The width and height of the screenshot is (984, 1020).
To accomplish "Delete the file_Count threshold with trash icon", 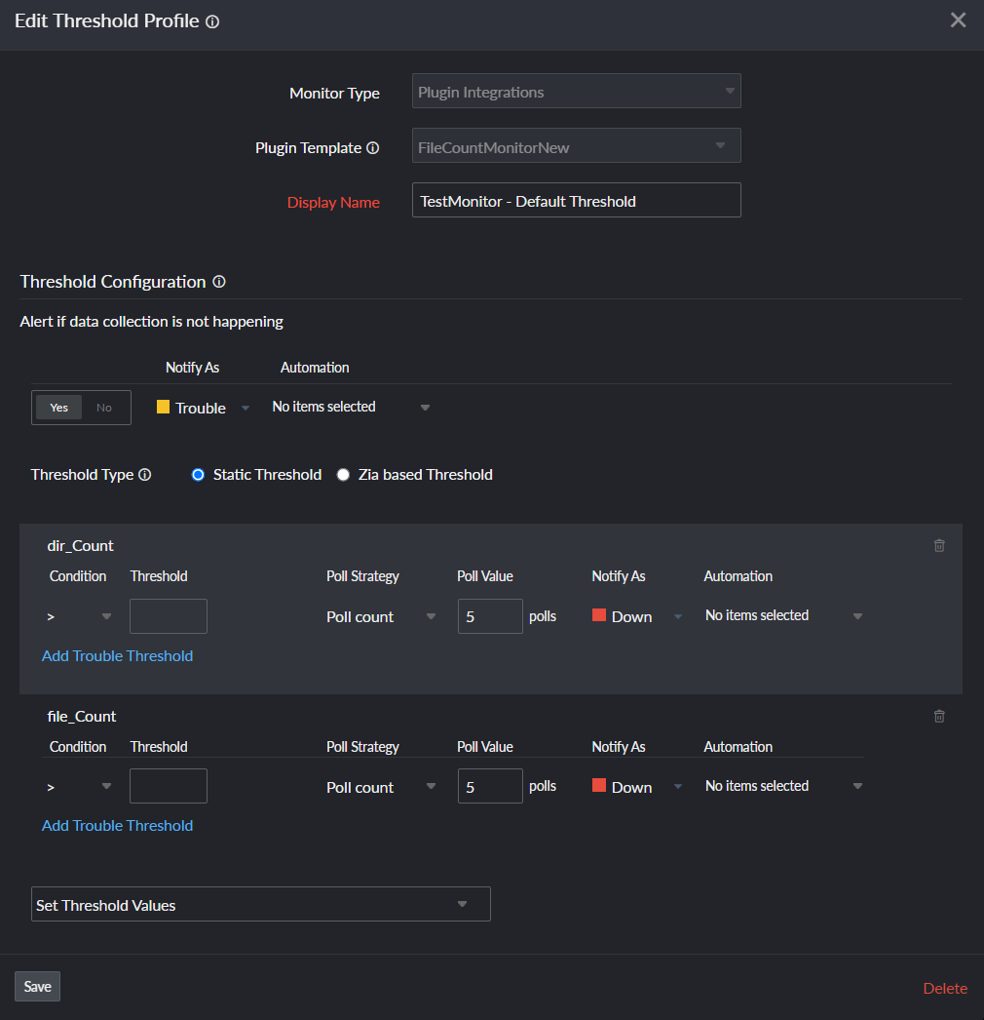I will click(x=939, y=717).
